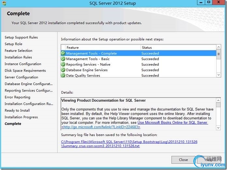
Task: Open the go.microsoft.com fwlink URL
Action: coord(101,127)
